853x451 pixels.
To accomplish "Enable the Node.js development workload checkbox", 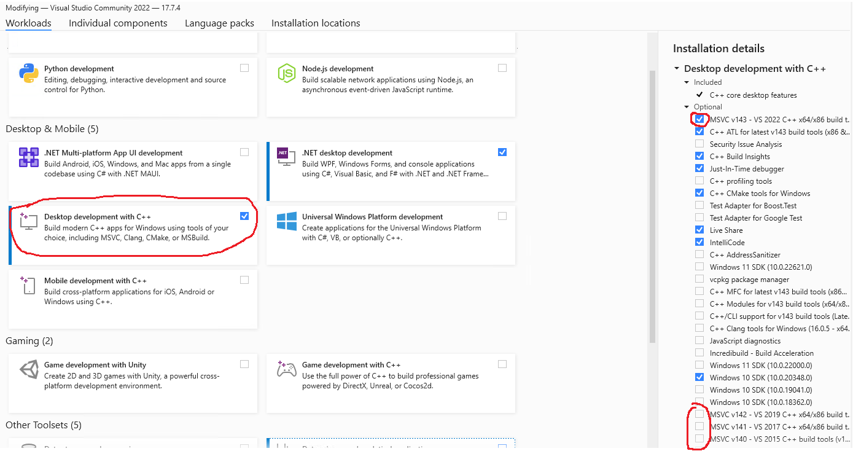I will pyautogui.click(x=502, y=68).
